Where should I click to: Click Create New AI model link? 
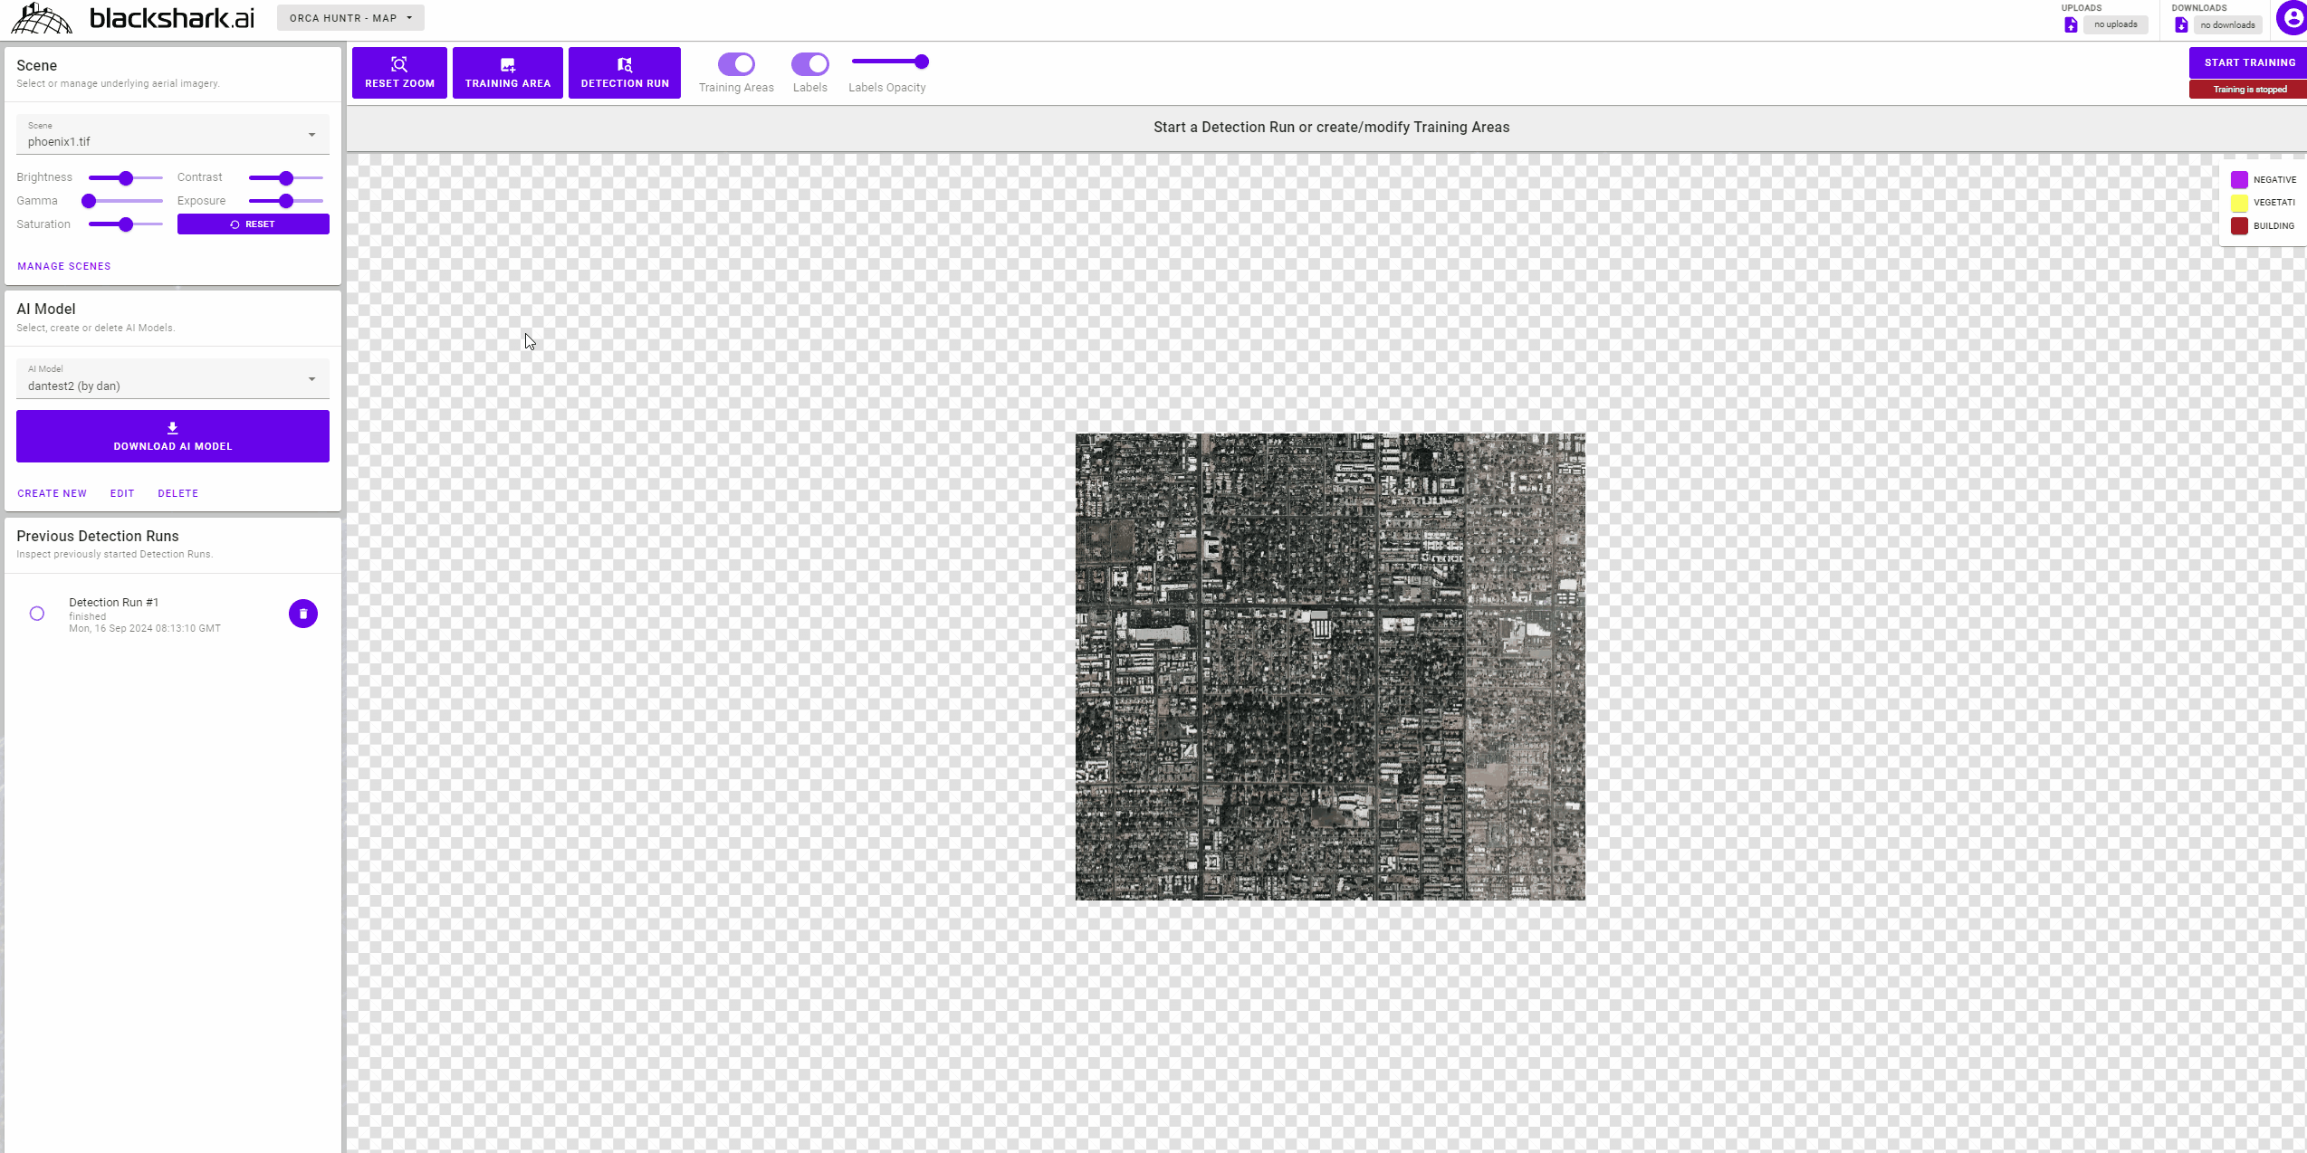coord(53,493)
